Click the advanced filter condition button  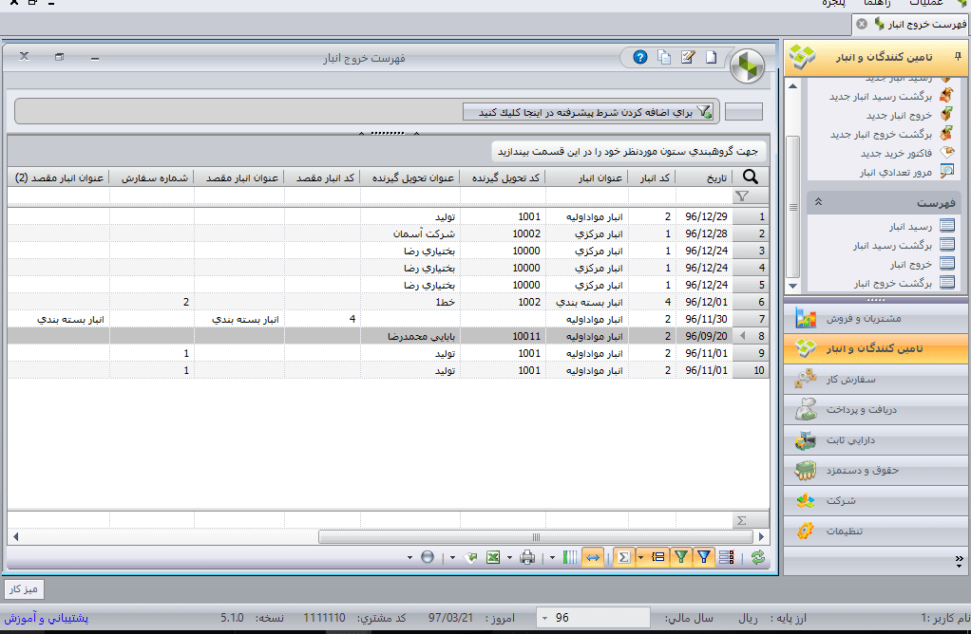click(x=588, y=112)
